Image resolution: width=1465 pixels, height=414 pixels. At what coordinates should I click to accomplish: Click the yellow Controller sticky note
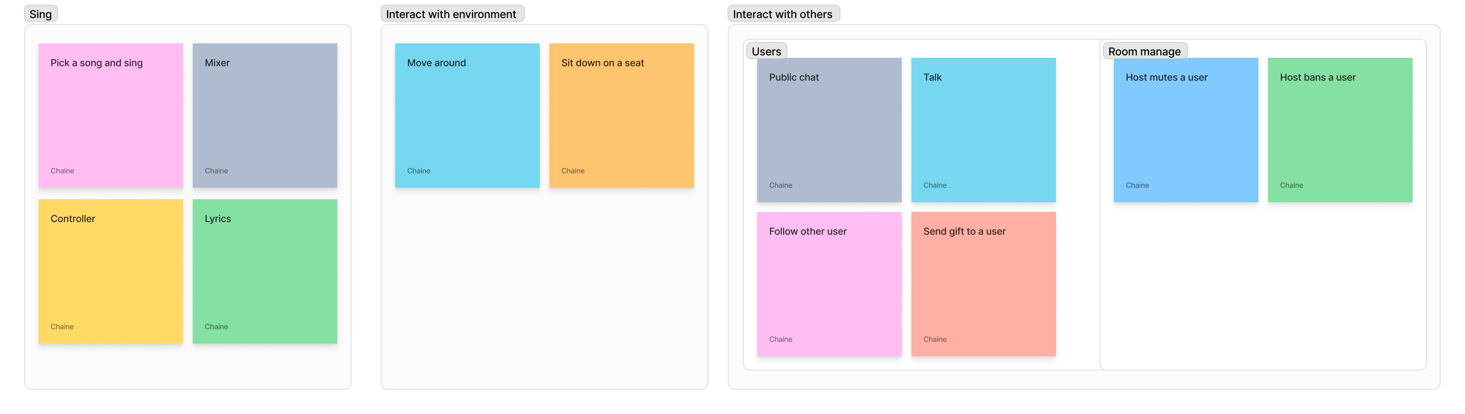[x=110, y=271]
